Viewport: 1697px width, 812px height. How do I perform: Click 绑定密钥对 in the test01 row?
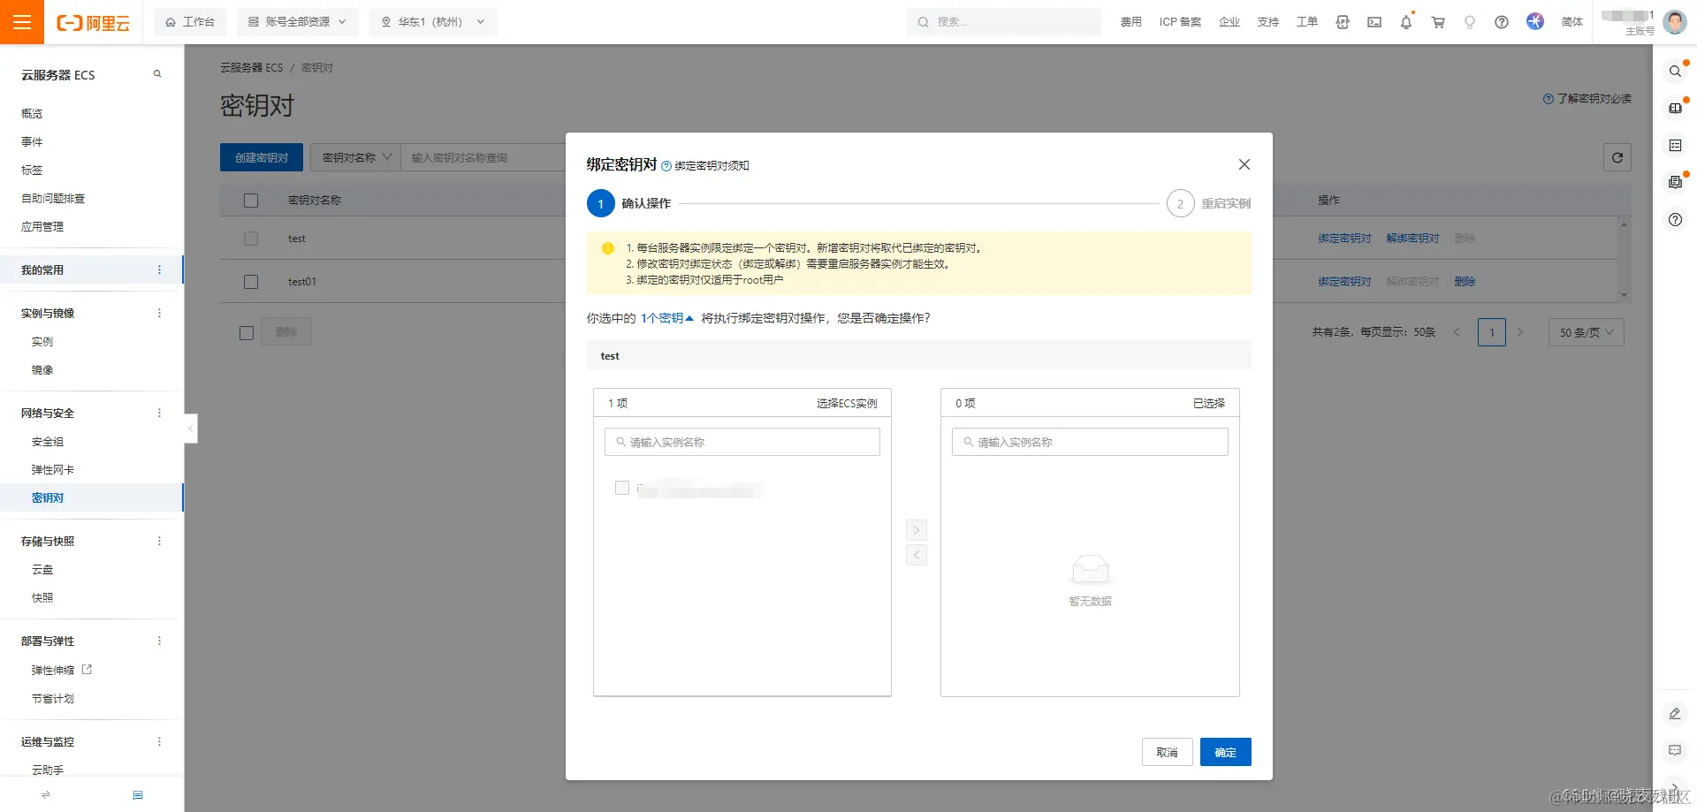[1344, 282]
